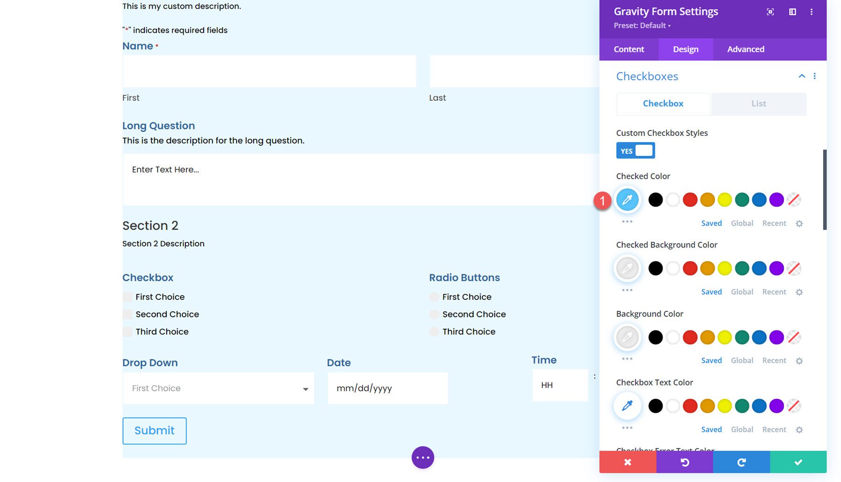Image resolution: width=841 pixels, height=482 pixels.
Task: Switch to the Advanced tab
Action: coord(745,49)
